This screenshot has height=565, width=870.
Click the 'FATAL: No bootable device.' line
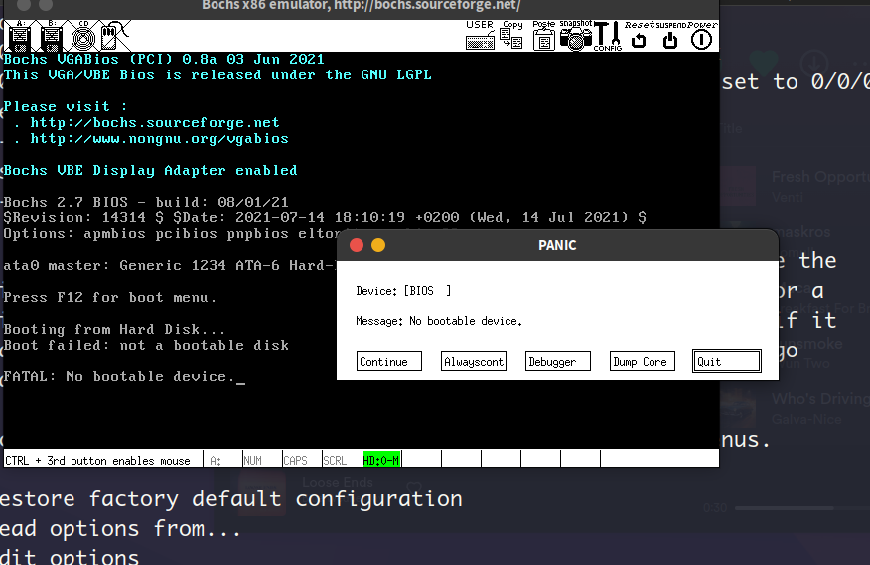(x=120, y=377)
